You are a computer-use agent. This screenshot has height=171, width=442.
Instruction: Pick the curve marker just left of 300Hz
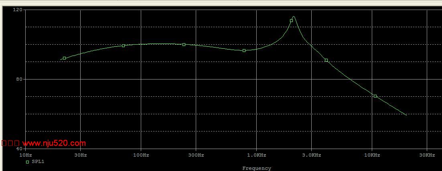[184, 44]
